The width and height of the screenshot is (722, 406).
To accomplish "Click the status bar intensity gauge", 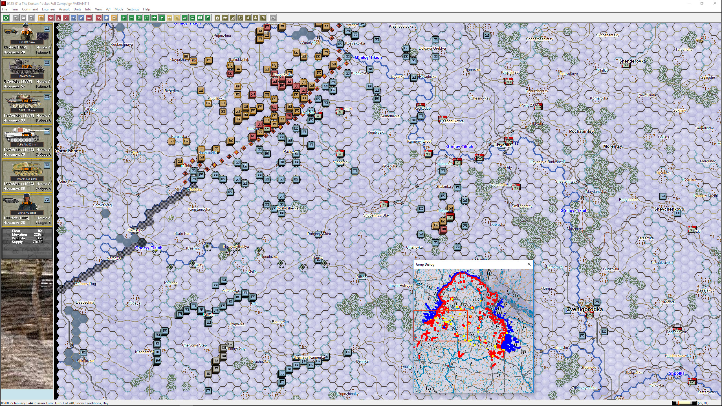I will click(684, 403).
